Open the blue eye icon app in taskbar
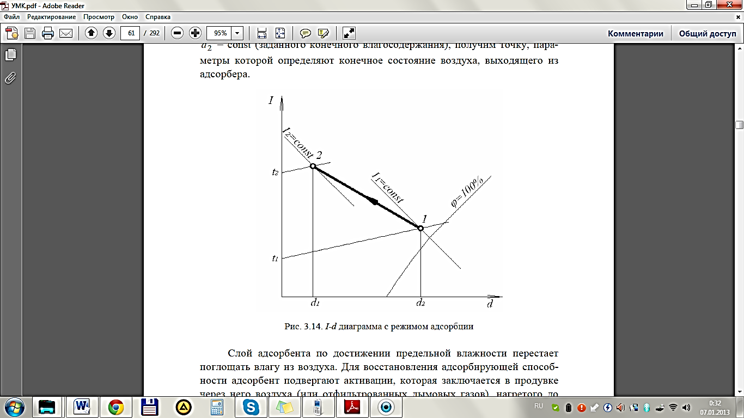 click(387, 407)
